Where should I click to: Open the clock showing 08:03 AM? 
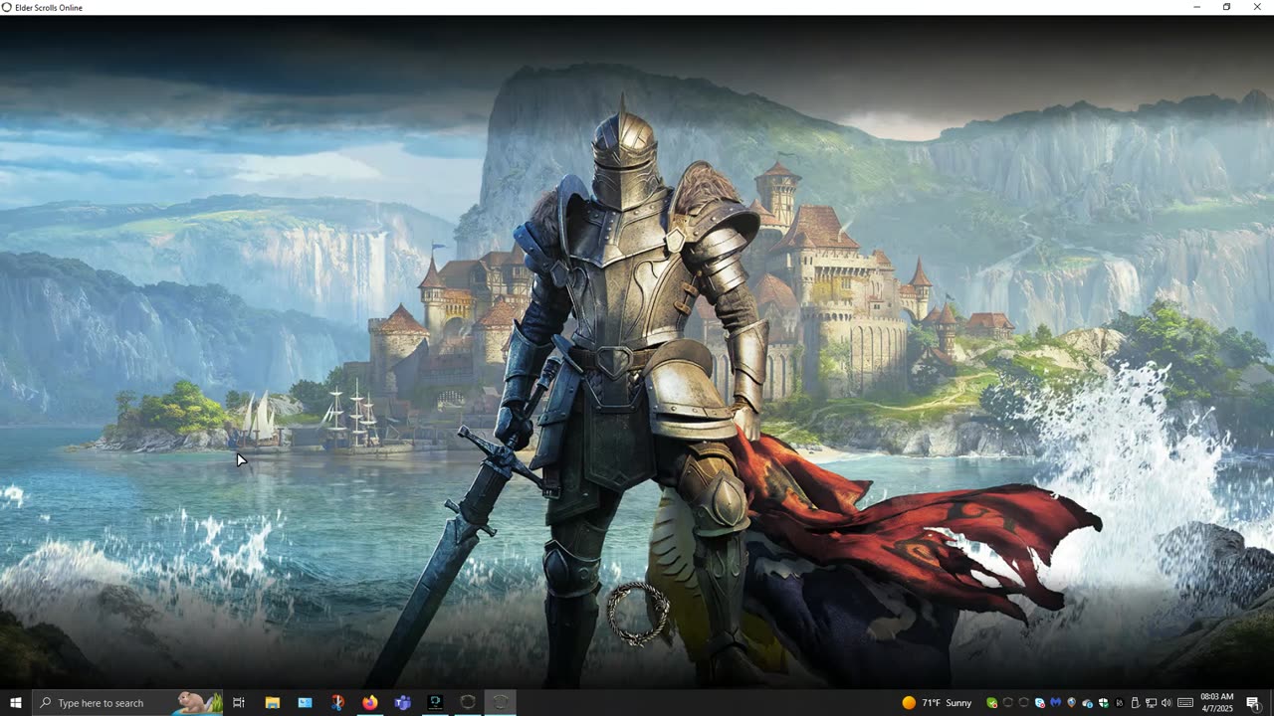1217,703
